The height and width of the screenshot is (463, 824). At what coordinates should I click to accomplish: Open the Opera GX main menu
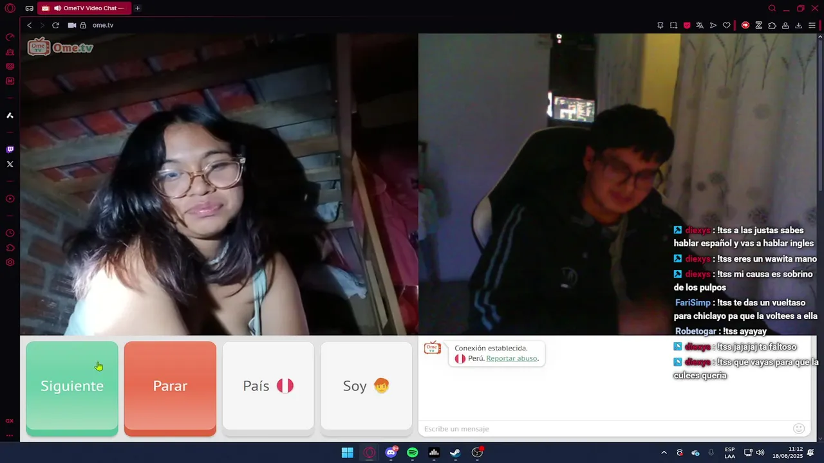[x=10, y=8]
